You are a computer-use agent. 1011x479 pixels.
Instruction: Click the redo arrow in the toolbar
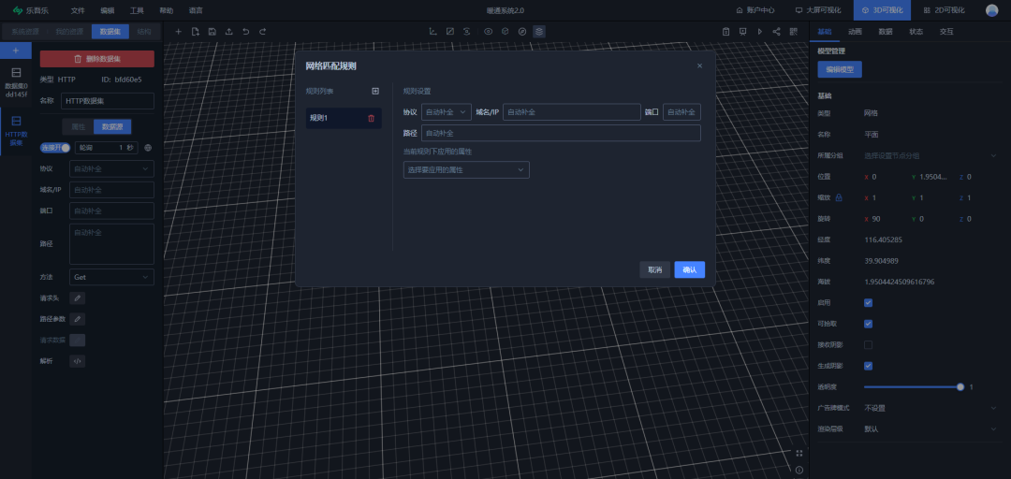tap(262, 32)
